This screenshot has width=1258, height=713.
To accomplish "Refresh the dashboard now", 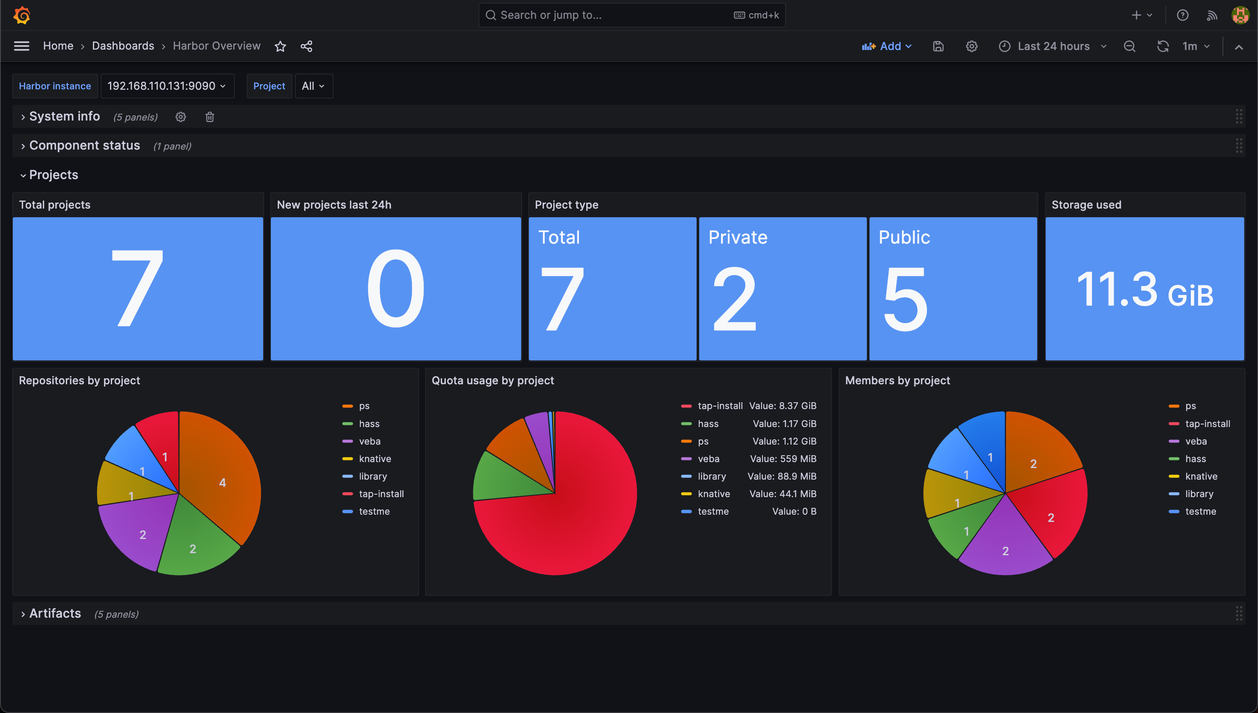I will click(x=1163, y=46).
